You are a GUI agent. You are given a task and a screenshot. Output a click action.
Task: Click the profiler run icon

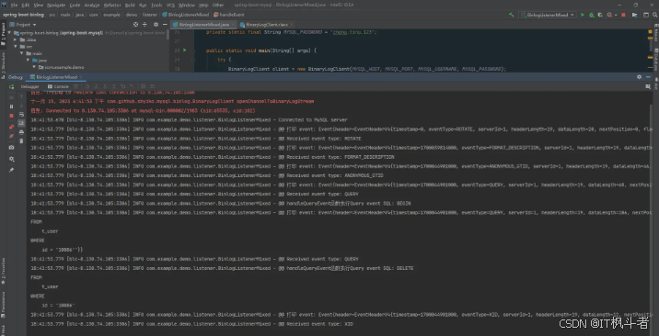[609, 15]
